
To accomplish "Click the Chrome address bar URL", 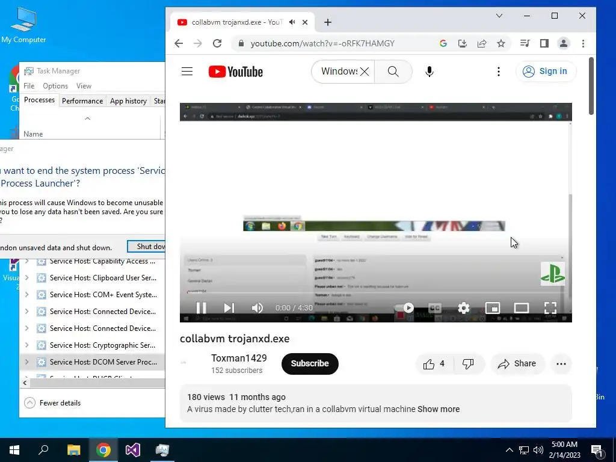I will [322, 43].
